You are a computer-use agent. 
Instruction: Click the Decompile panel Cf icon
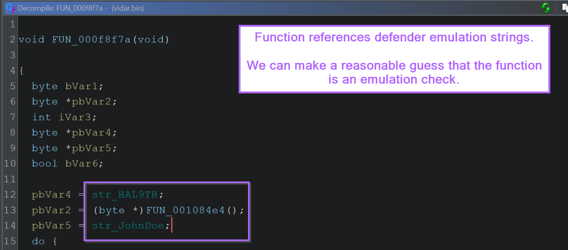coord(10,8)
